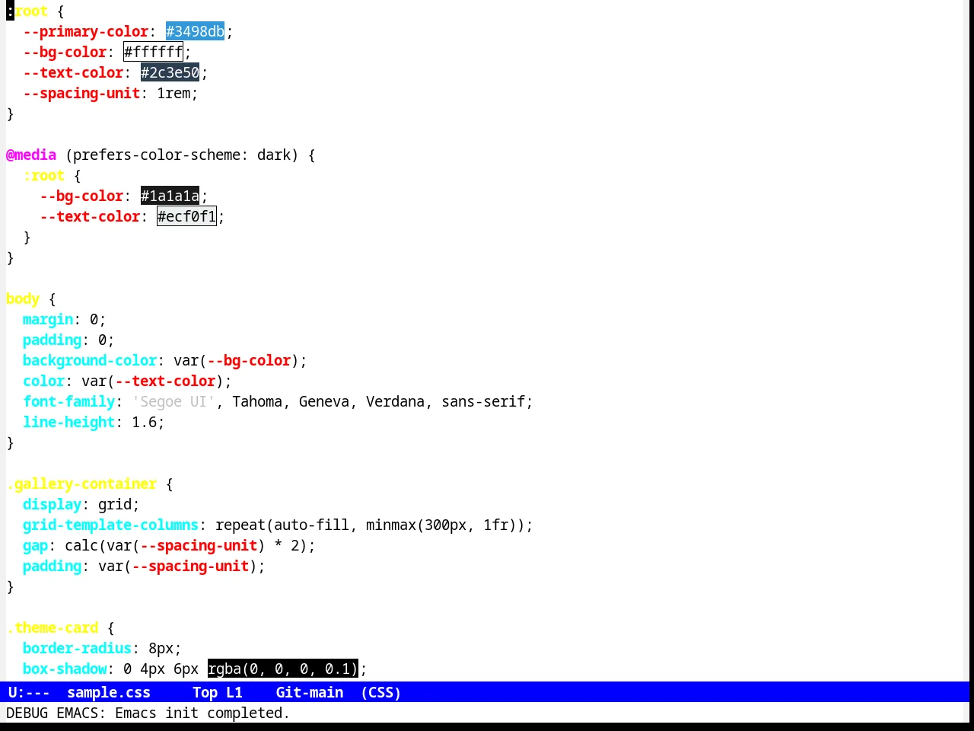Click the margin property in body
The width and height of the screenshot is (974, 731).
point(48,319)
